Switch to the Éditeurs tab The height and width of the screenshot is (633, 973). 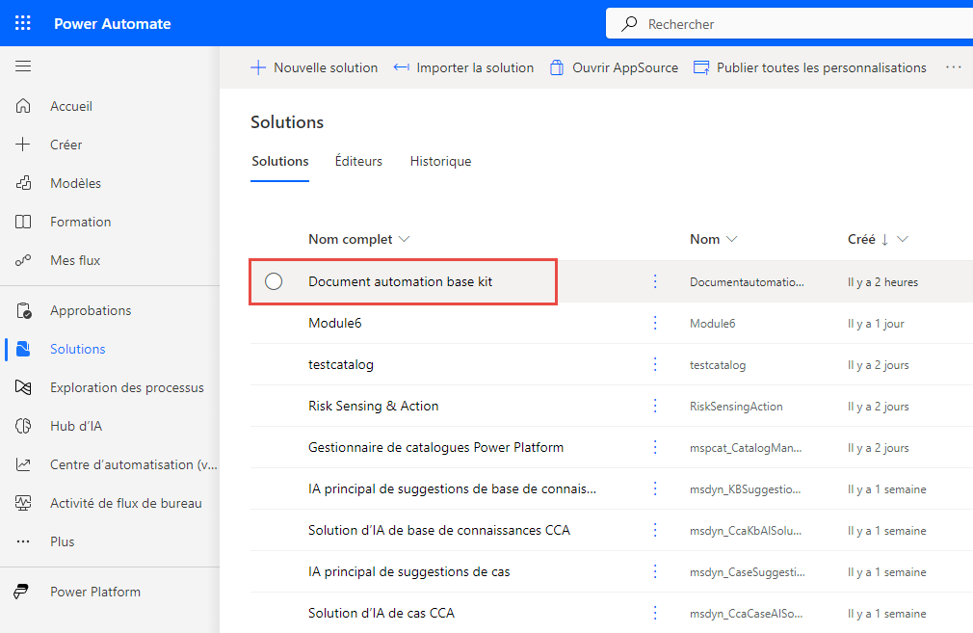point(358,161)
